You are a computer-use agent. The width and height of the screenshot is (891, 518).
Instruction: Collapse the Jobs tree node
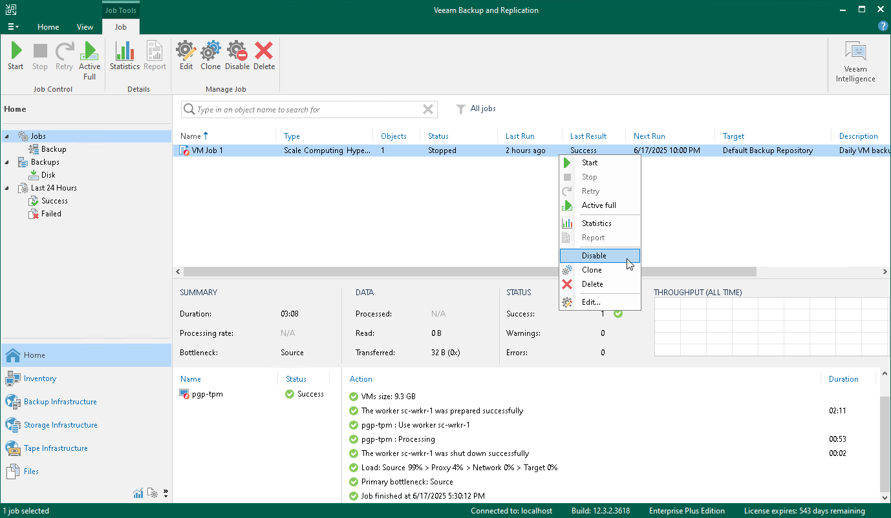(6, 136)
